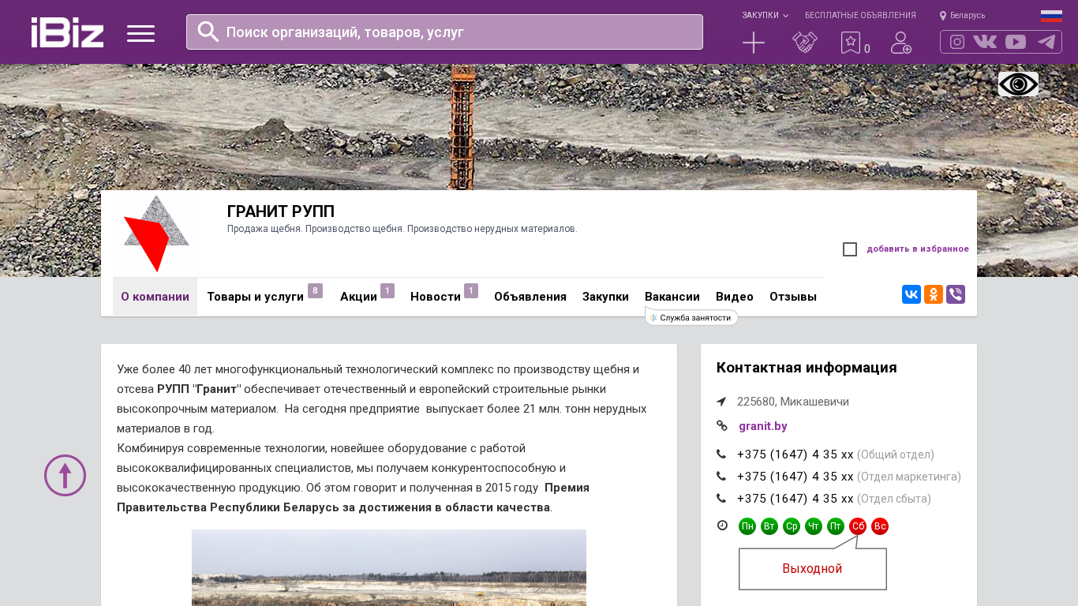Viewport: 1078px width, 606px height.
Task: Click the Выходной schedule tooltip
Action: click(812, 569)
